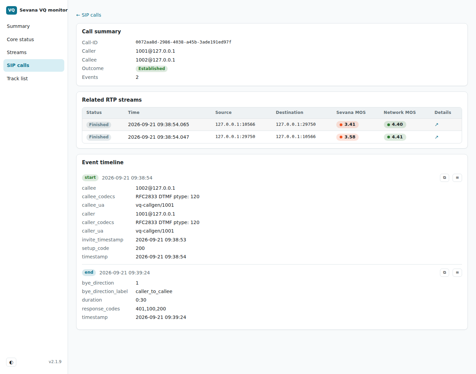
Task: Click the Source column header
Action: point(223,113)
